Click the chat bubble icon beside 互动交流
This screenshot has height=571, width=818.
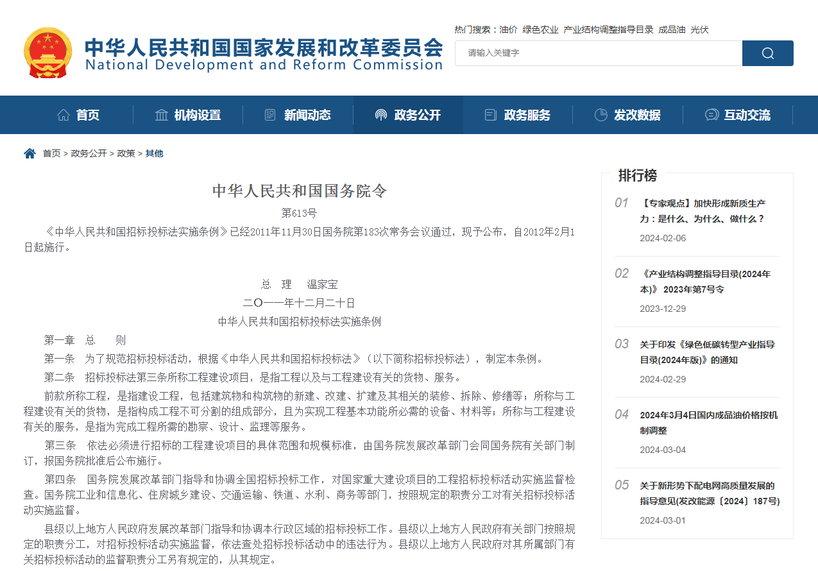coord(711,115)
